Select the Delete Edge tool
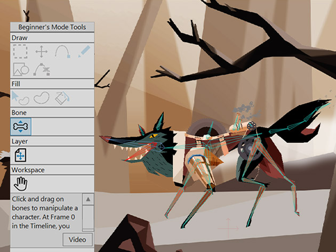Screen dimensions: 336x252 coord(42,69)
